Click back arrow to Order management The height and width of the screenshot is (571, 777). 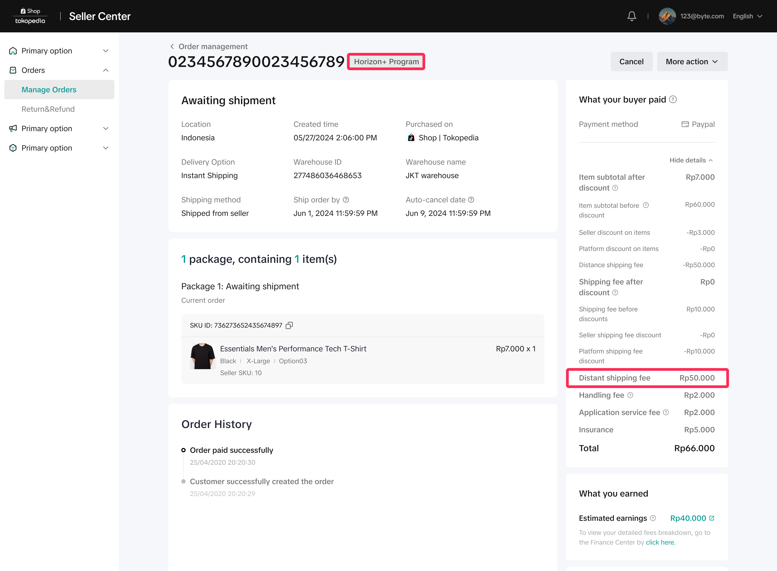[x=172, y=46]
